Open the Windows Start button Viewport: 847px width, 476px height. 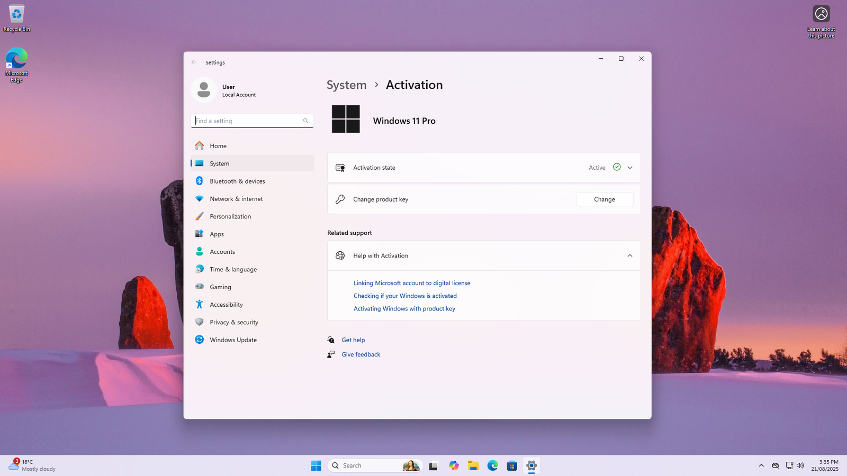coord(316,465)
